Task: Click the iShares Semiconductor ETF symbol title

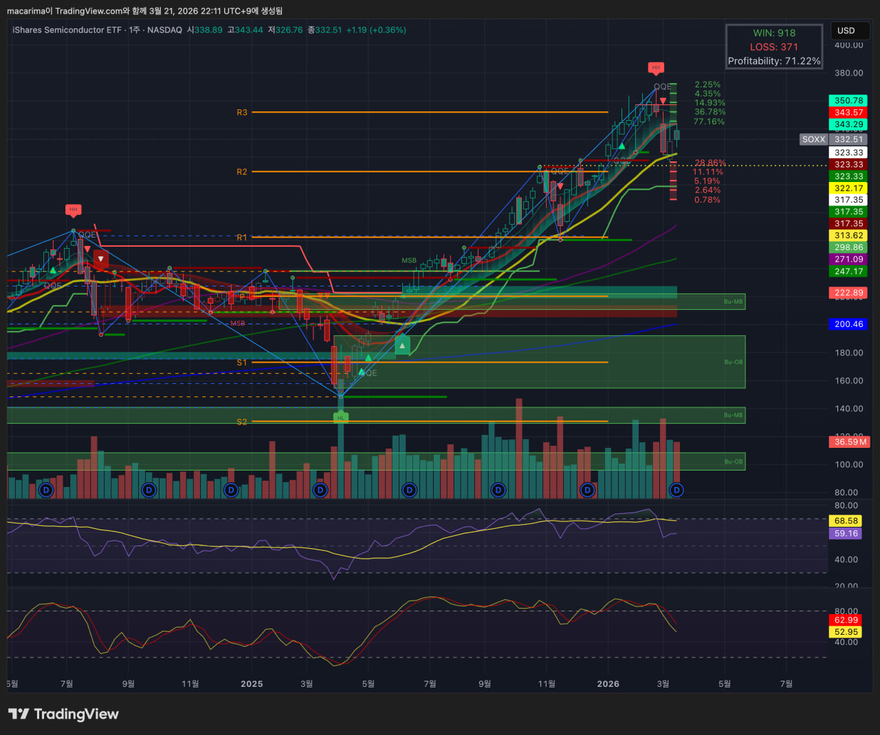Action: click(x=67, y=30)
